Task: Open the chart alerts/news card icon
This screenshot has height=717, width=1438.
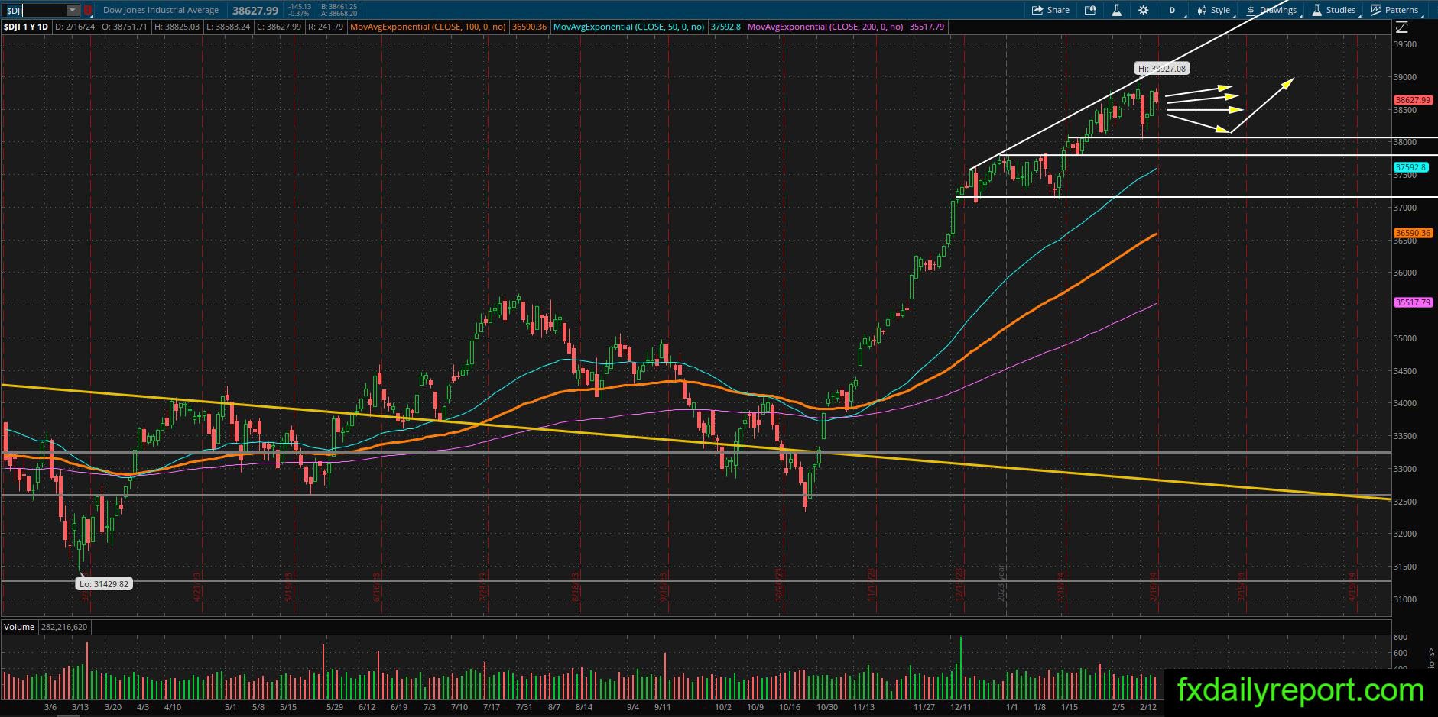Action: click(x=1090, y=10)
